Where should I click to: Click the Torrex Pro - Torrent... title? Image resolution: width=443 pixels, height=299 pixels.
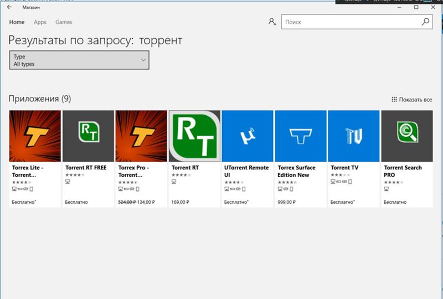pos(133,171)
